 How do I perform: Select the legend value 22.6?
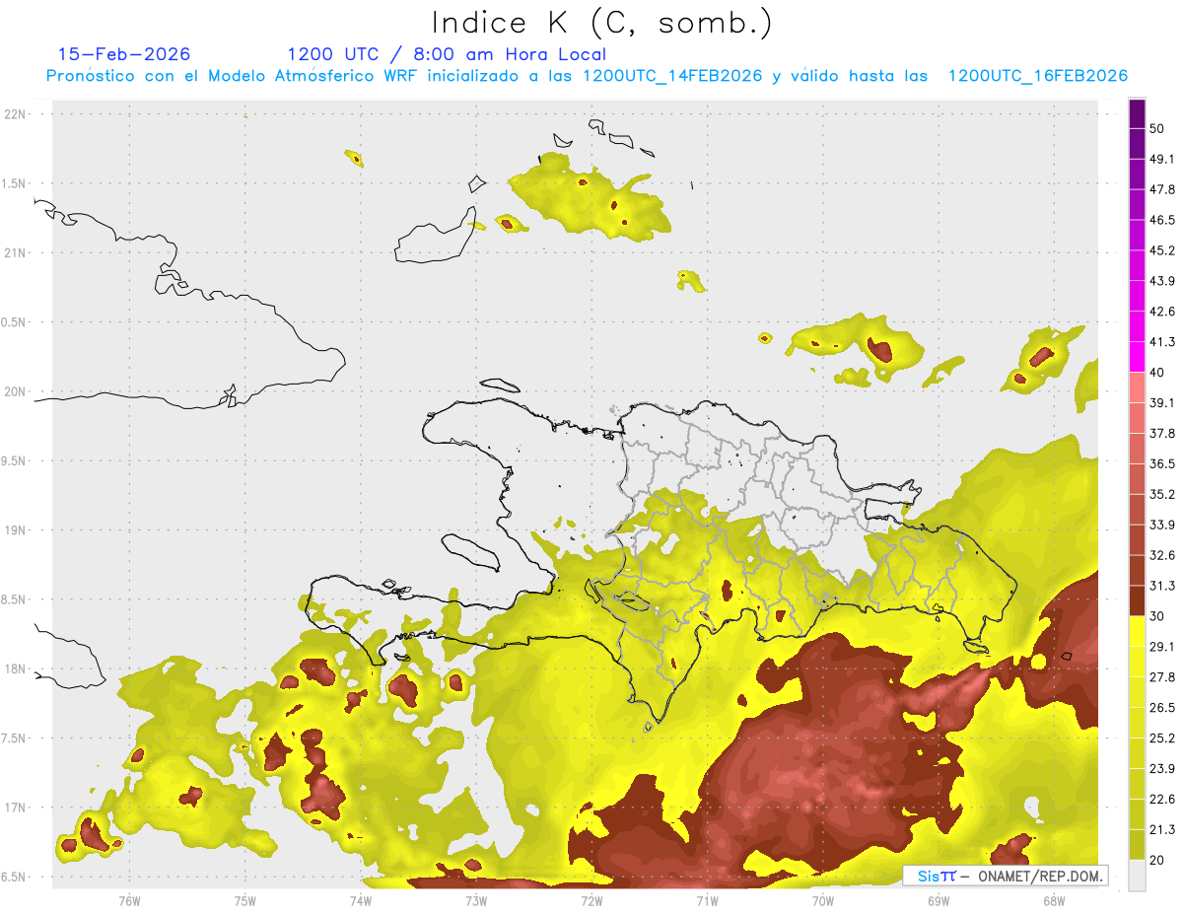coord(1162,800)
